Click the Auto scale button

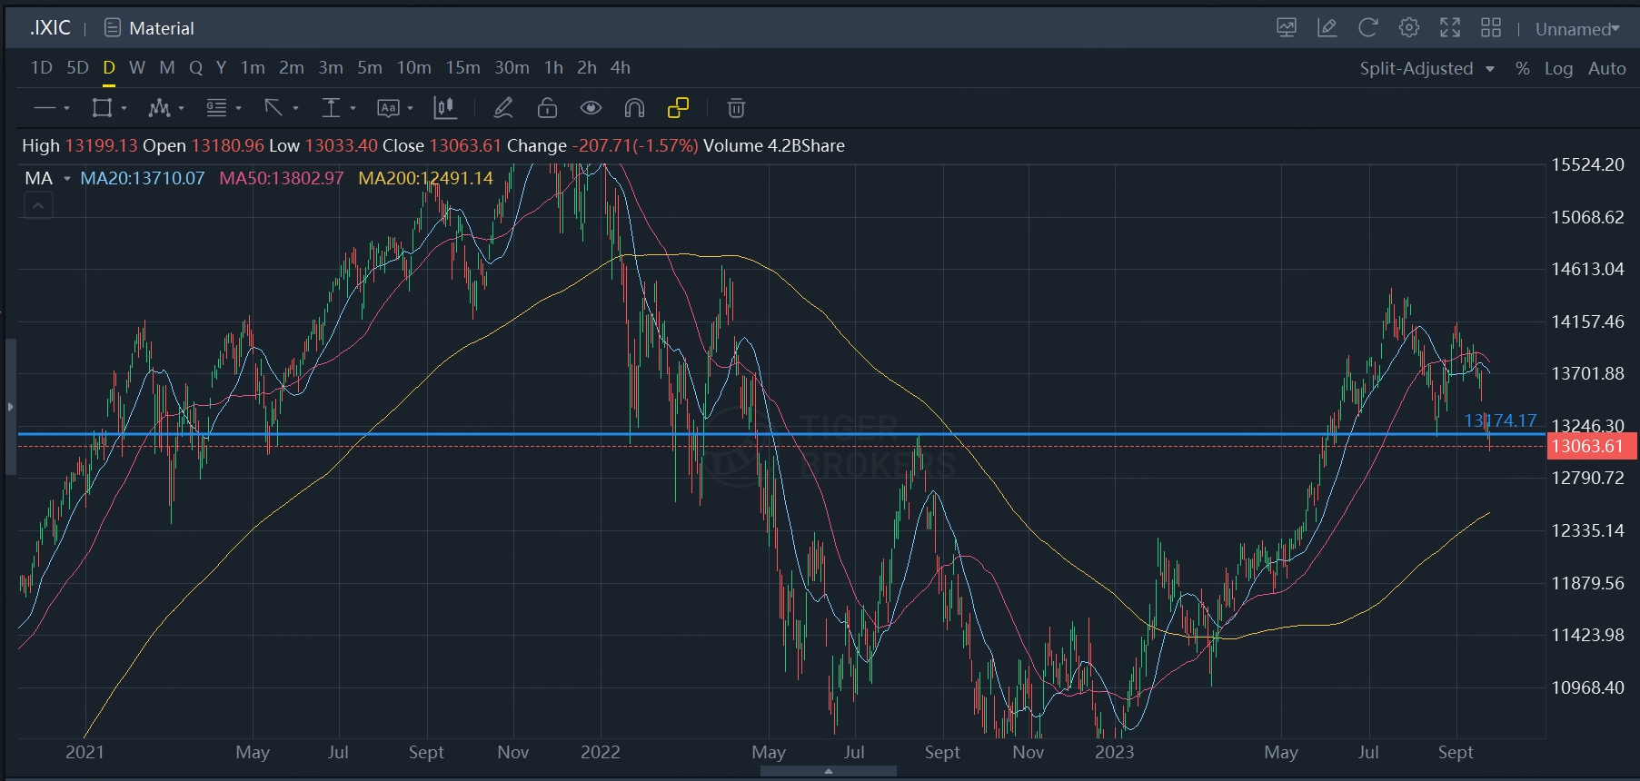click(1606, 69)
